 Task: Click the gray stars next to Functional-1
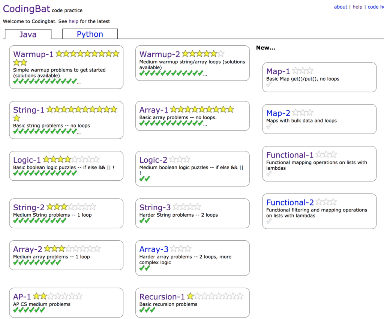(x=326, y=154)
